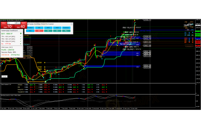The image size is (201, 129).
Task: Select the LLG symbol in scanner
Action: (30, 30)
